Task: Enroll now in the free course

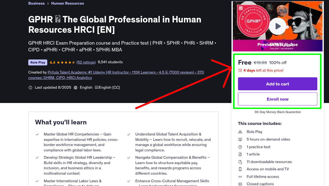Action: (x=278, y=99)
